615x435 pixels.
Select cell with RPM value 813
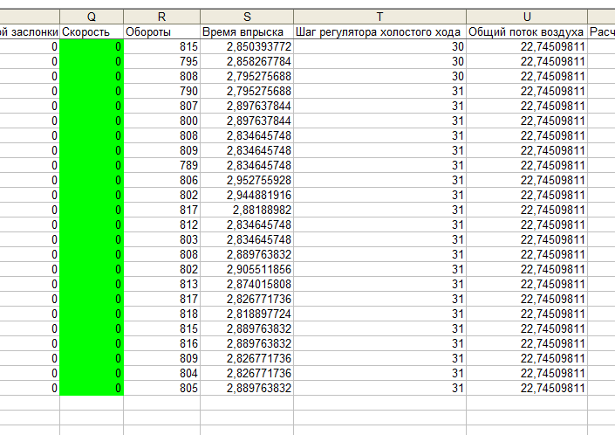click(x=161, y=284)
